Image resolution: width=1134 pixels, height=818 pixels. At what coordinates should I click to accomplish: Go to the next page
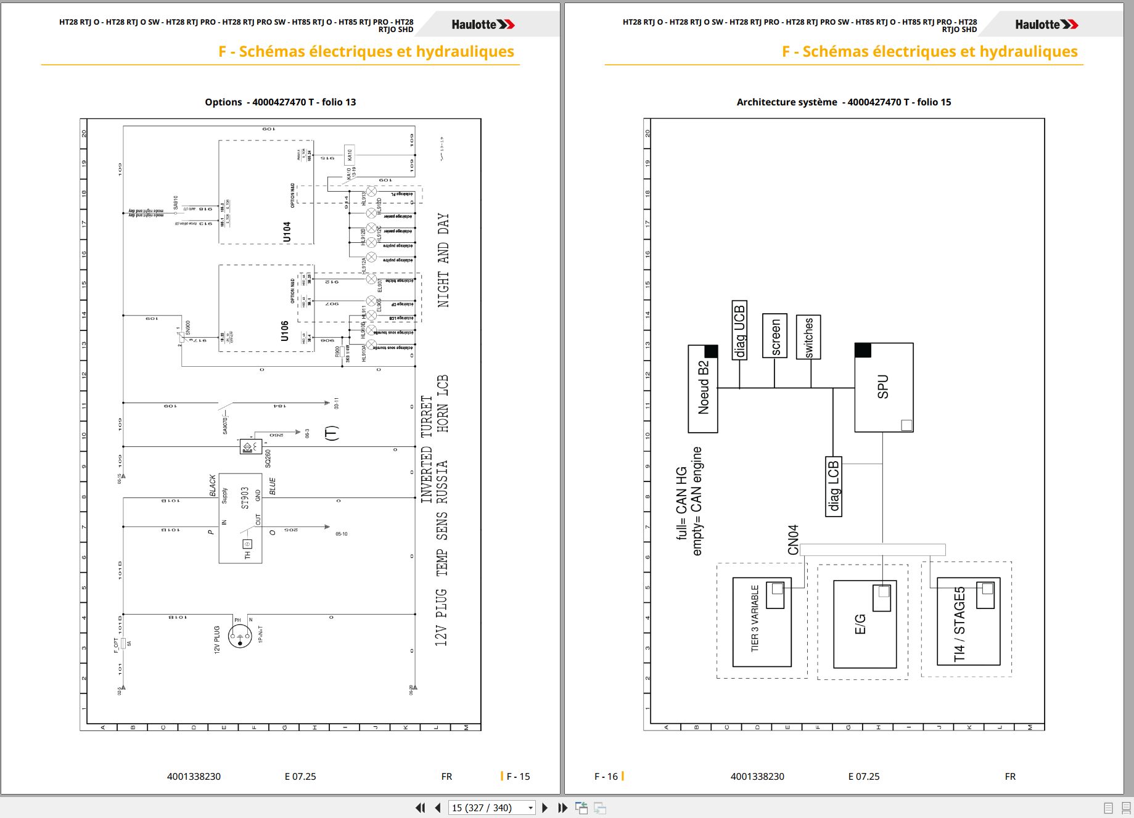[544, 808]
